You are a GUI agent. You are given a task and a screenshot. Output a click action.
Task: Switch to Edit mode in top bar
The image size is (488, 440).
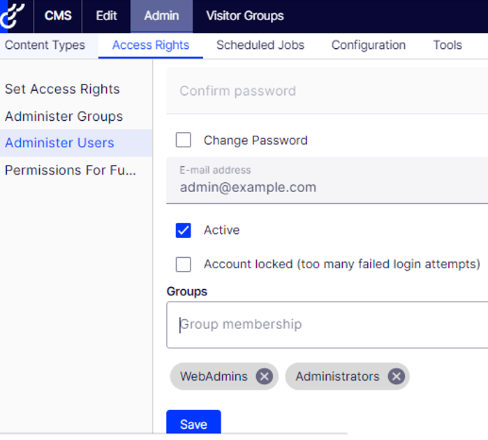pyautogui.click(x=106, y=15)
